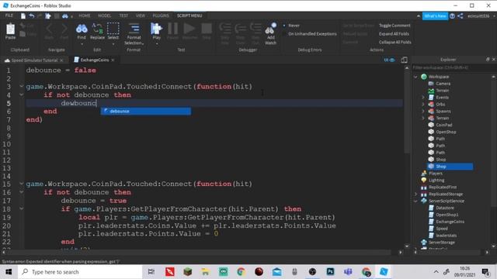Expand the Spawns item in Explorer
This screenshot has height=279, width=497.
pos(423,111)
